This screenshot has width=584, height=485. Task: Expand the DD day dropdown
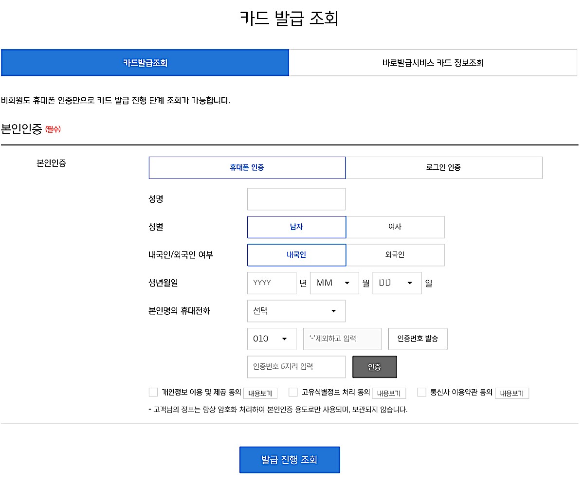click(x=396, y=283)
